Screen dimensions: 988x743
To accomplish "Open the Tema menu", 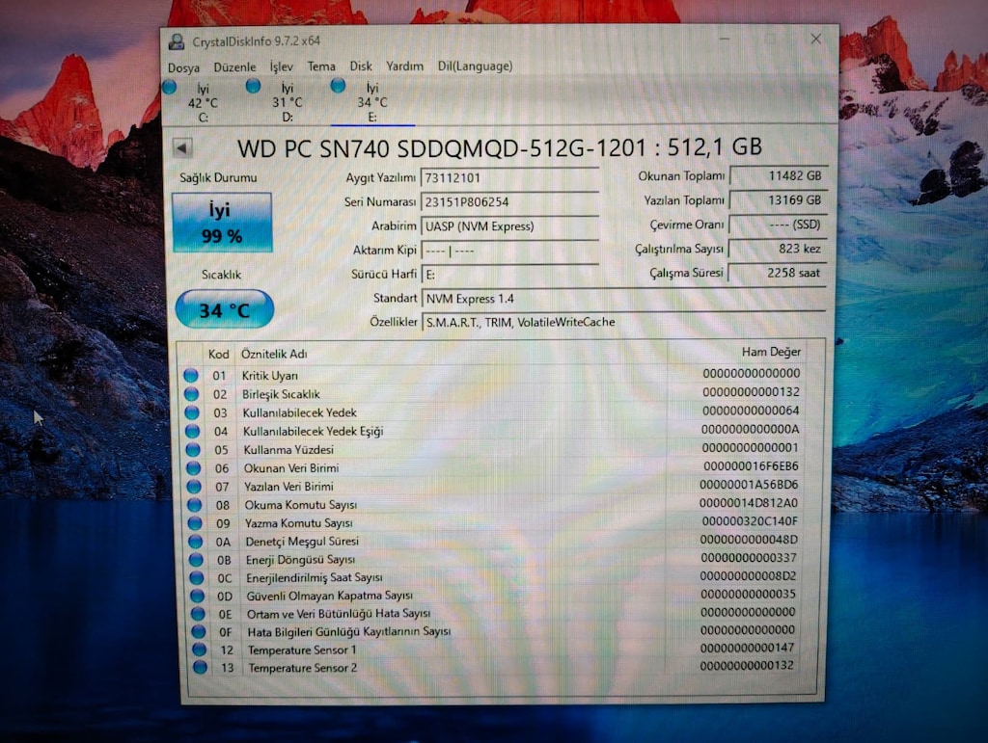I will 321,66.
